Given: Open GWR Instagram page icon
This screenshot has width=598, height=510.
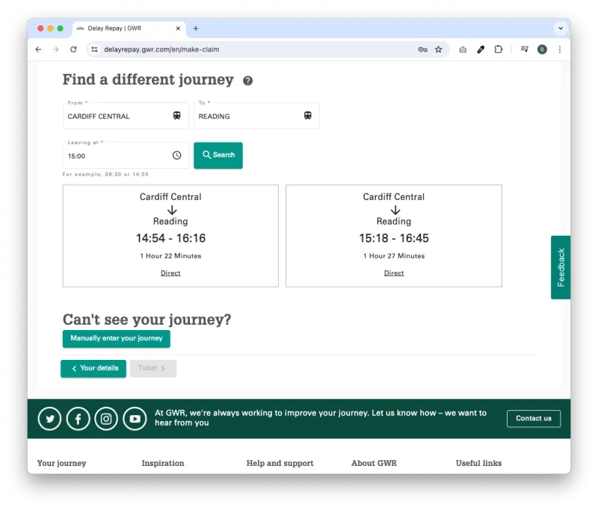Looking at the screenshot, I should pyautogui.click(x=106, y=419).
